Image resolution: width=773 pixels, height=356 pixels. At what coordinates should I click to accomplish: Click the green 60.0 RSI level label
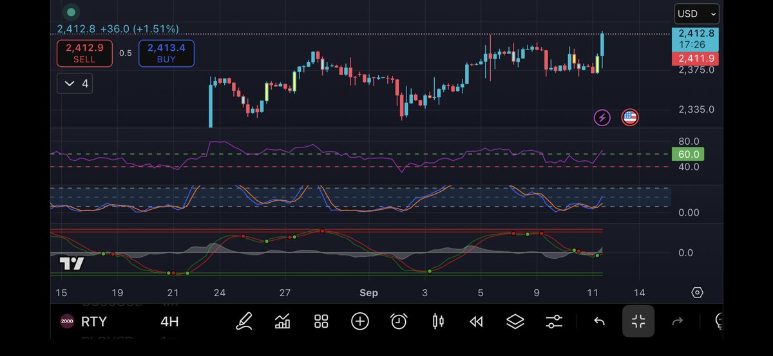[687, 154]
